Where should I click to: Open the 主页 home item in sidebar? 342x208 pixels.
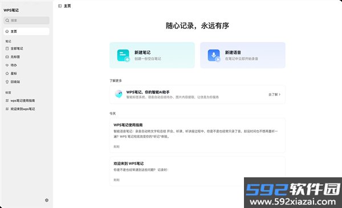(26, 31)
